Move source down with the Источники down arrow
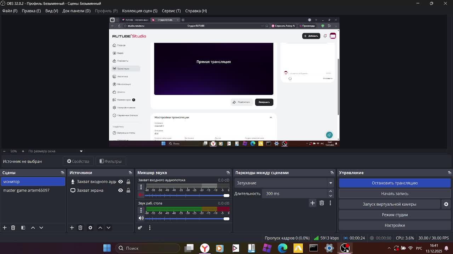This screenshot has height=254, width=453. pos(108,228)
